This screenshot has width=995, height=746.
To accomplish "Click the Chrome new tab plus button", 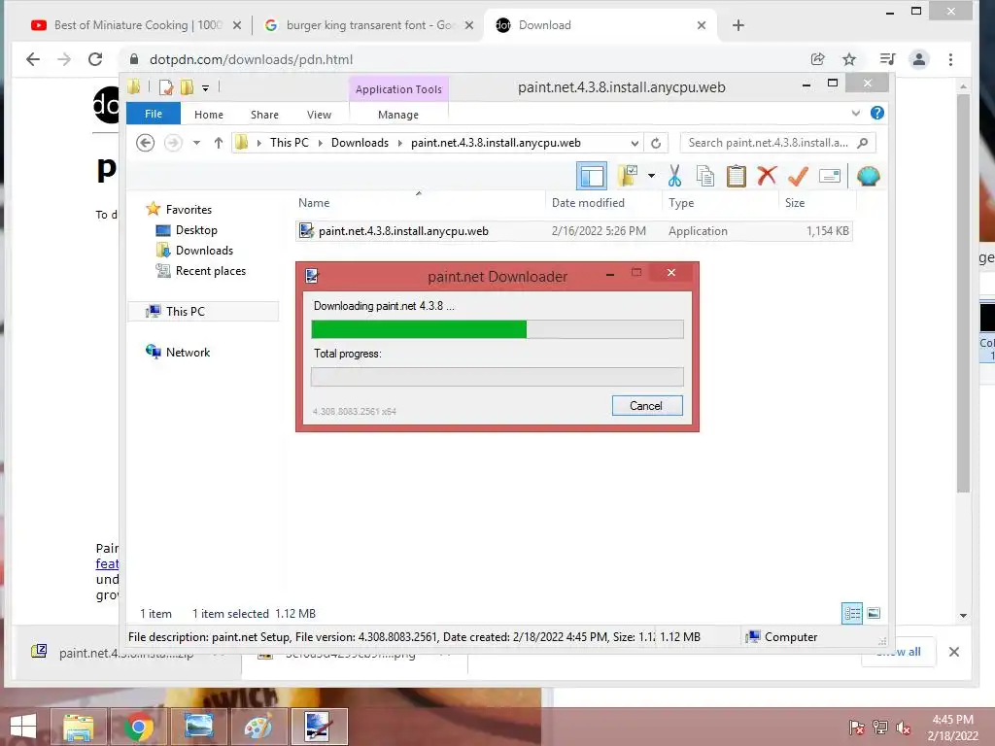I will point(738,25).
